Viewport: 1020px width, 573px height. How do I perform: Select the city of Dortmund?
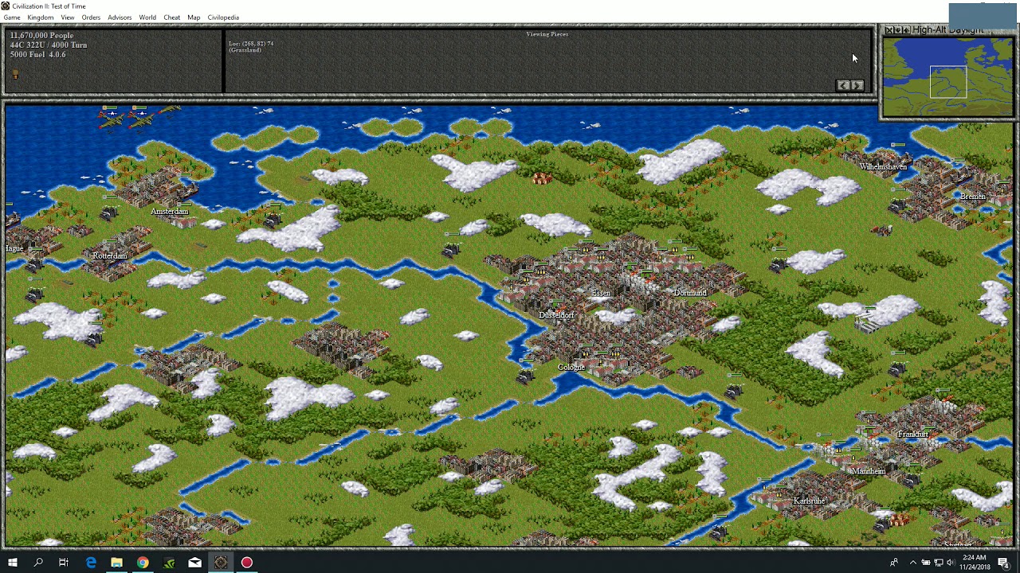690,293
